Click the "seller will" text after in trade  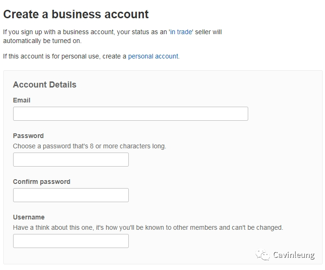[x=208, y=32]
